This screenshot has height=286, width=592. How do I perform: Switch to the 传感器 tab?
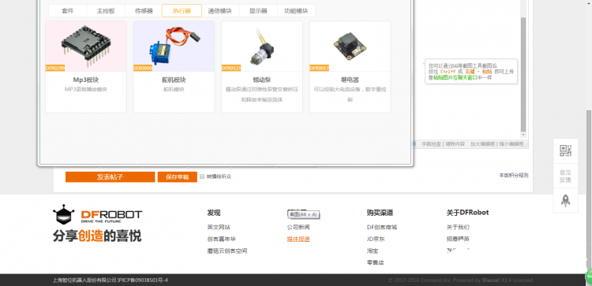pyautogui.click(x=144, y=11)
